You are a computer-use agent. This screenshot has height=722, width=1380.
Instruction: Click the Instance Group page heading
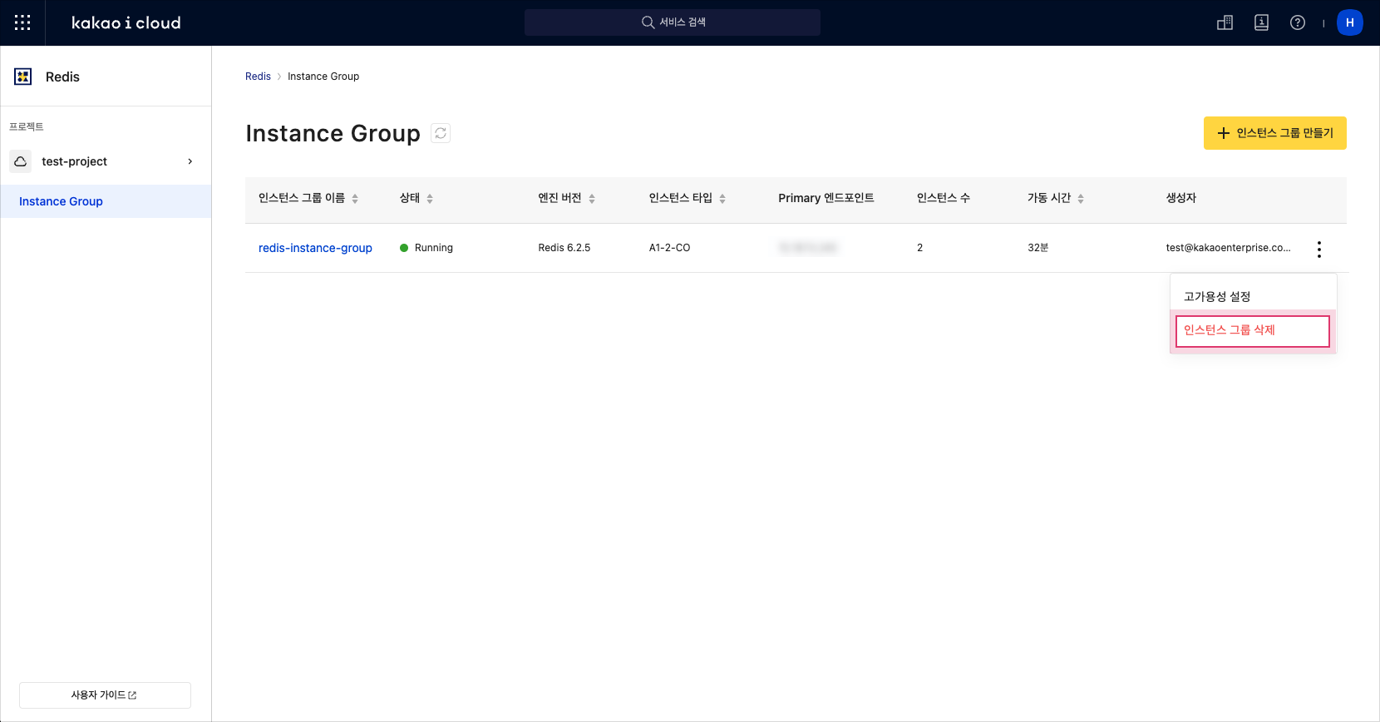click(x=333, y=133)
